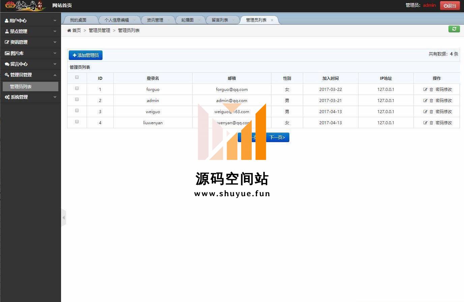
Task: Toggle the select-all checkbox in table header
Action: [x=77, y=77]
